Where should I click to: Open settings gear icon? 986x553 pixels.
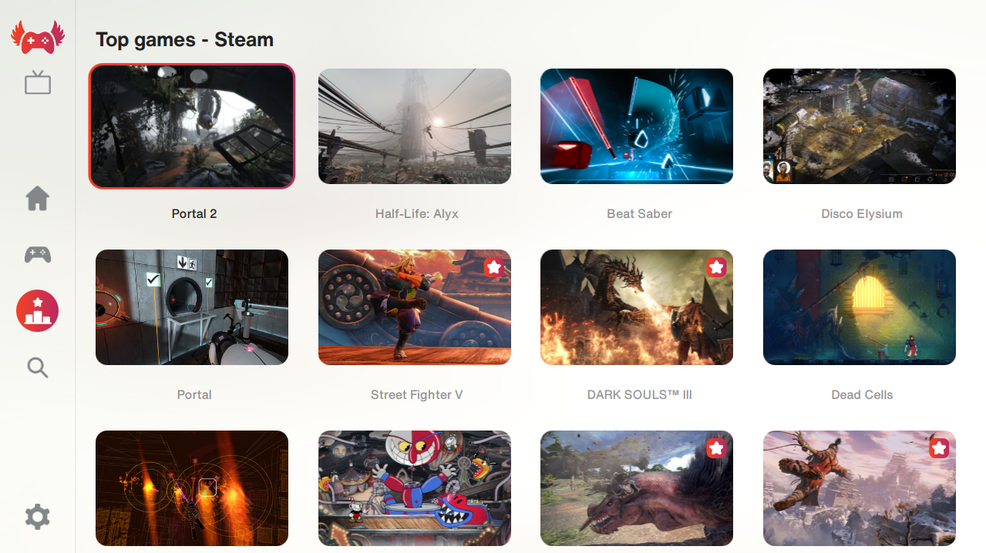(37, 517)
